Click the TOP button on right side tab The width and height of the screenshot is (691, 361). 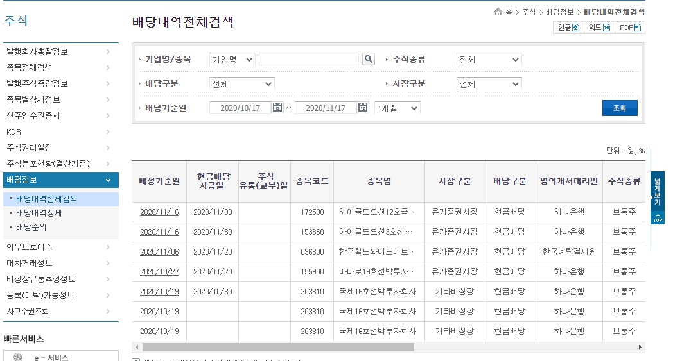click(x=658, y=218)
